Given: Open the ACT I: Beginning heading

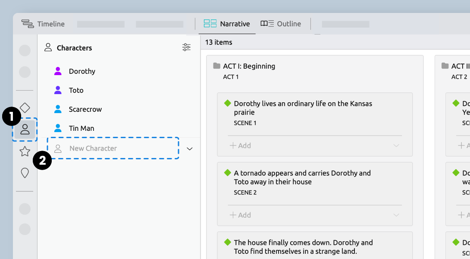Looking at the screenshot, I should [249, 66].
